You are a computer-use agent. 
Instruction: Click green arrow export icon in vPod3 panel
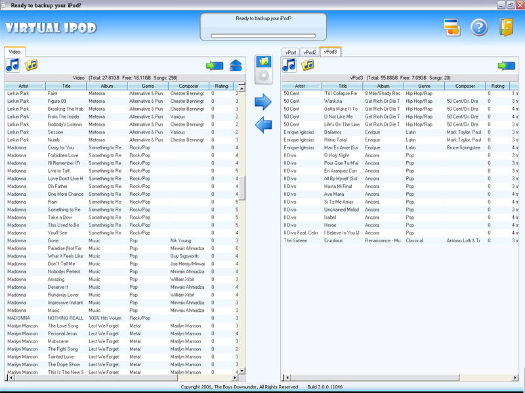pyautogui.click(x=506, y=65)
